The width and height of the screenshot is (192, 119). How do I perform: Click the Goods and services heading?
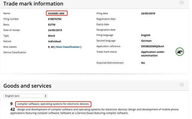point(27,86)
